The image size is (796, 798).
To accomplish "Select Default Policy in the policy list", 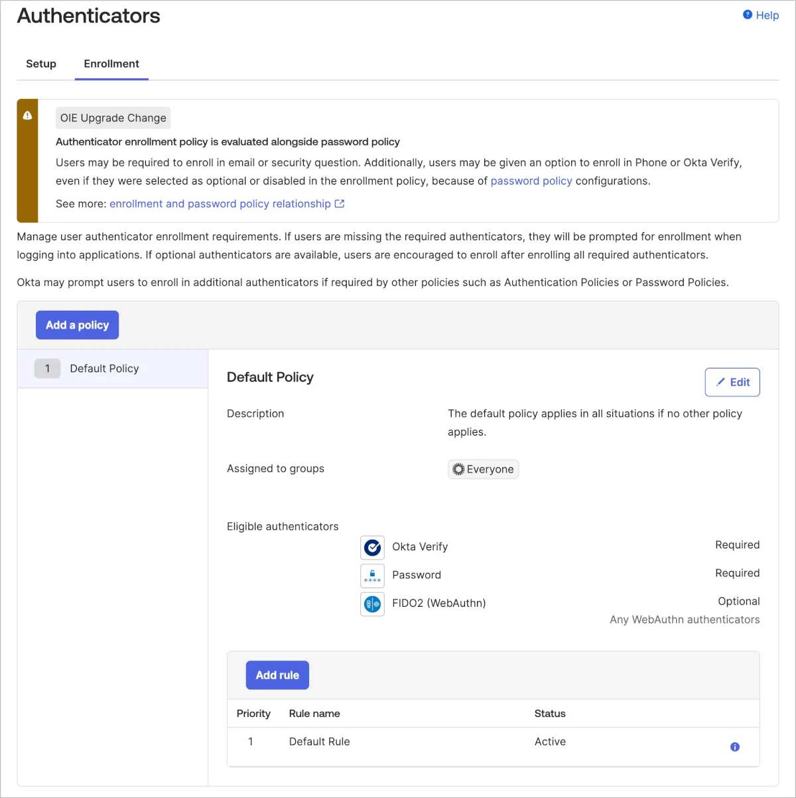I will click(x=104, y=368).
